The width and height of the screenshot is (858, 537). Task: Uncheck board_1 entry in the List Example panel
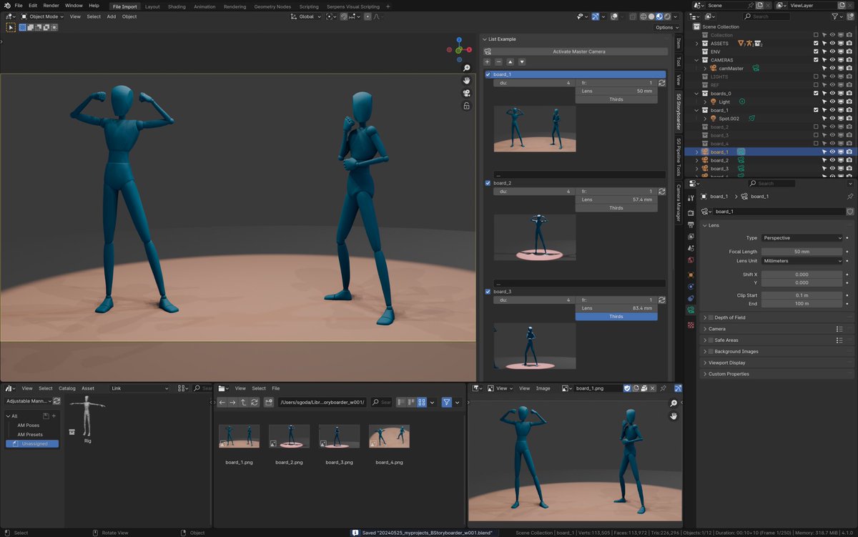point(488,74)
